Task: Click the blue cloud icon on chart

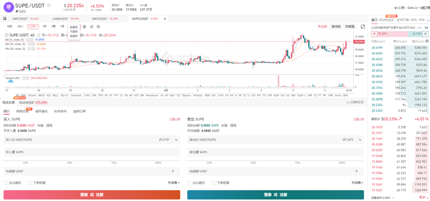Action: click(11, 82)
